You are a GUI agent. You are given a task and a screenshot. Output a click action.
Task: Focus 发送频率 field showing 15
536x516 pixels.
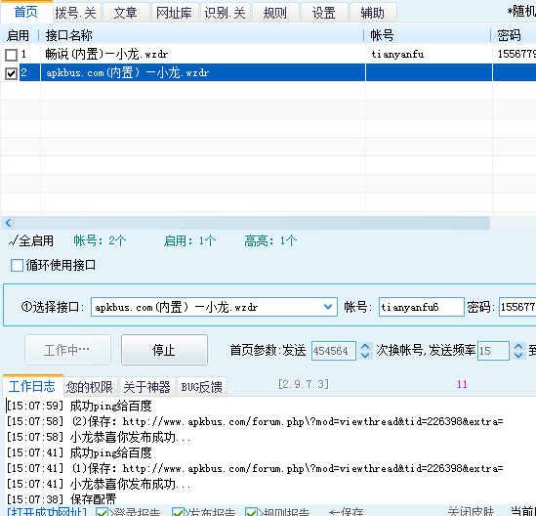[x=493, y=351]
